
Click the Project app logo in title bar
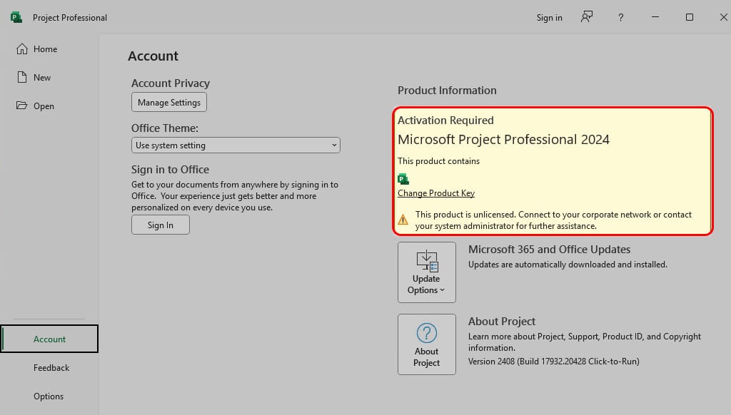coord(16,18)
